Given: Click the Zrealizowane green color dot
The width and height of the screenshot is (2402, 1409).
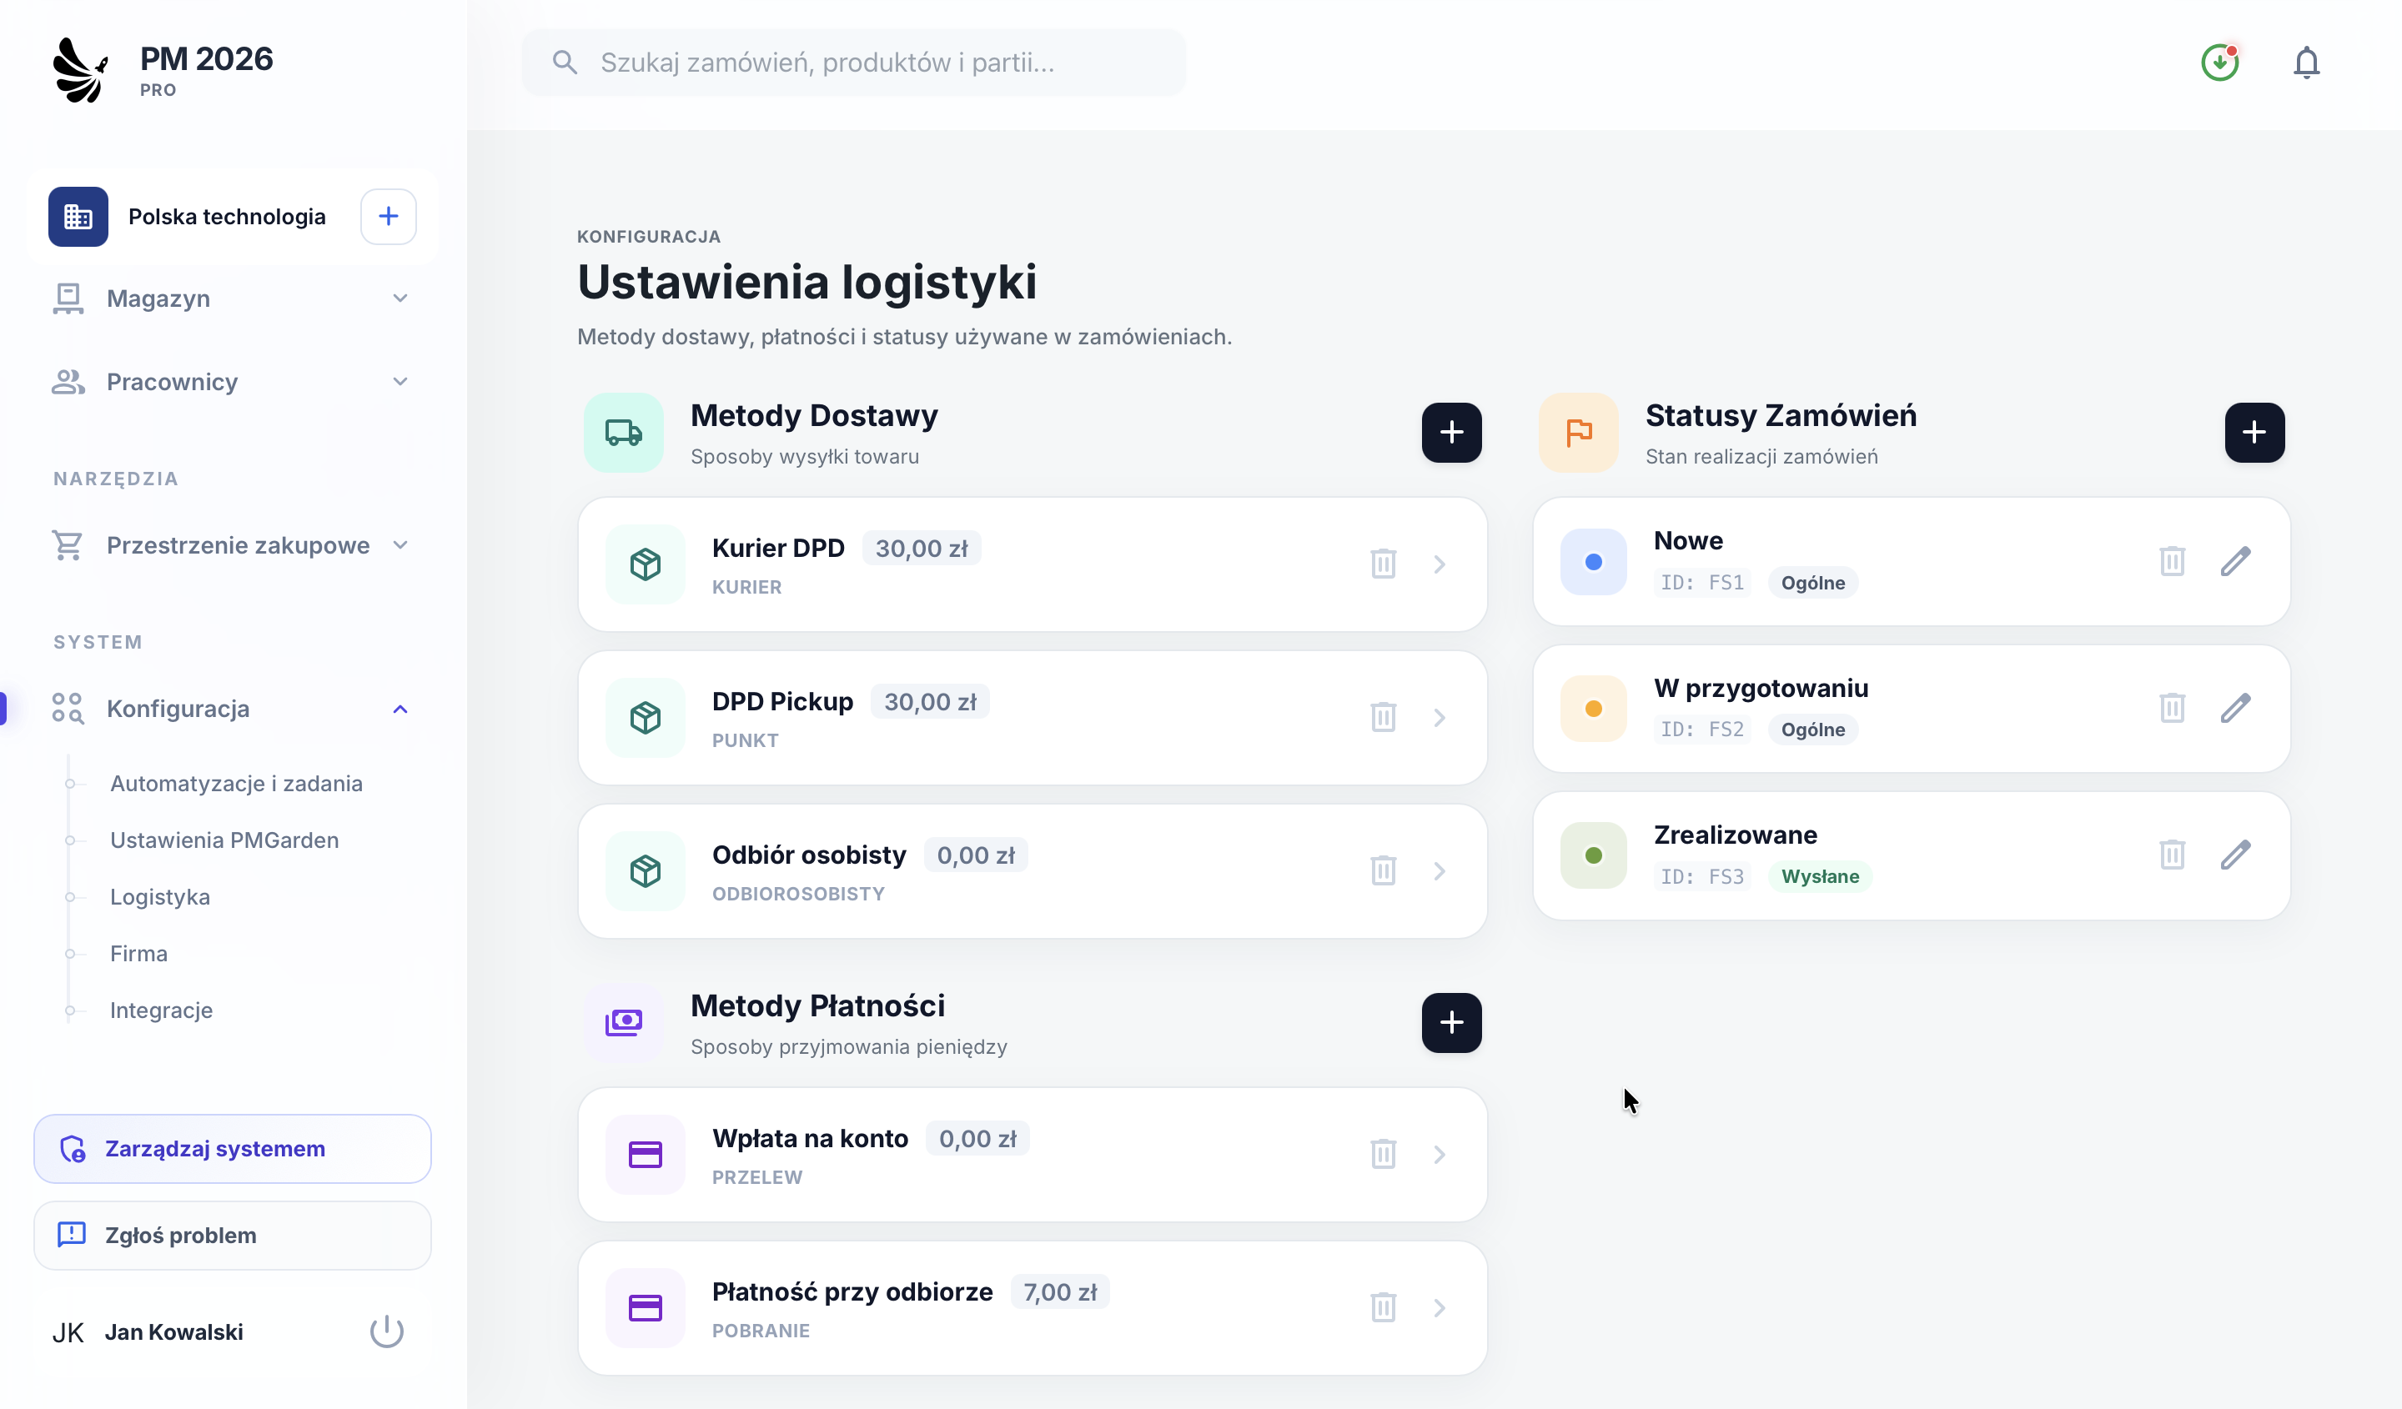Looking at the screenshot, I should [x=1593, y=855].
